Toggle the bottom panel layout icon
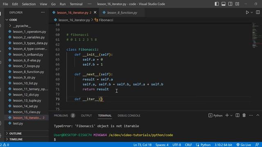The height and width of the screenshot is (147, 262). click(224, 4)
